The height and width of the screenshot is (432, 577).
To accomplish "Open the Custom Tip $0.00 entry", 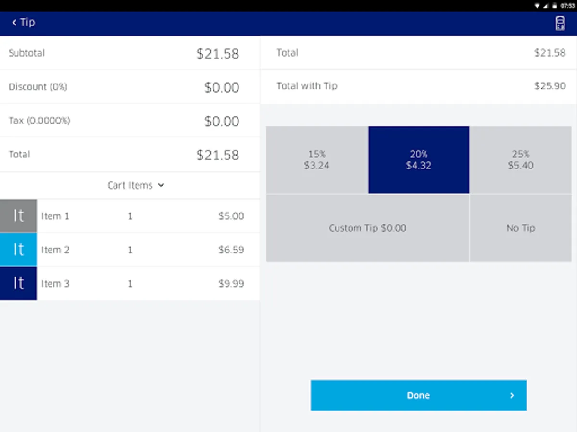I will click(368, 228).
